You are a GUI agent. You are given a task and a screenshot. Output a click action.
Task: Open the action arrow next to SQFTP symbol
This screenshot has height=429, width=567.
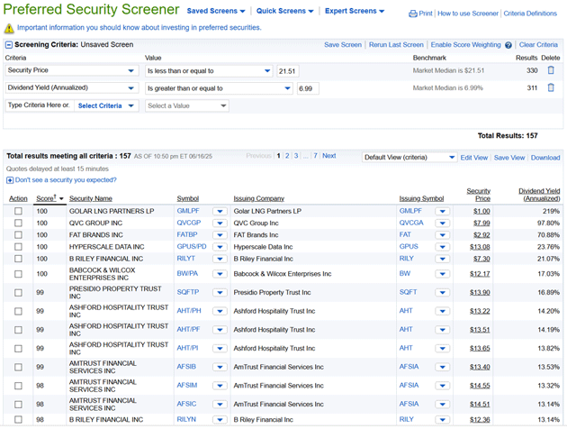point(220,293)
